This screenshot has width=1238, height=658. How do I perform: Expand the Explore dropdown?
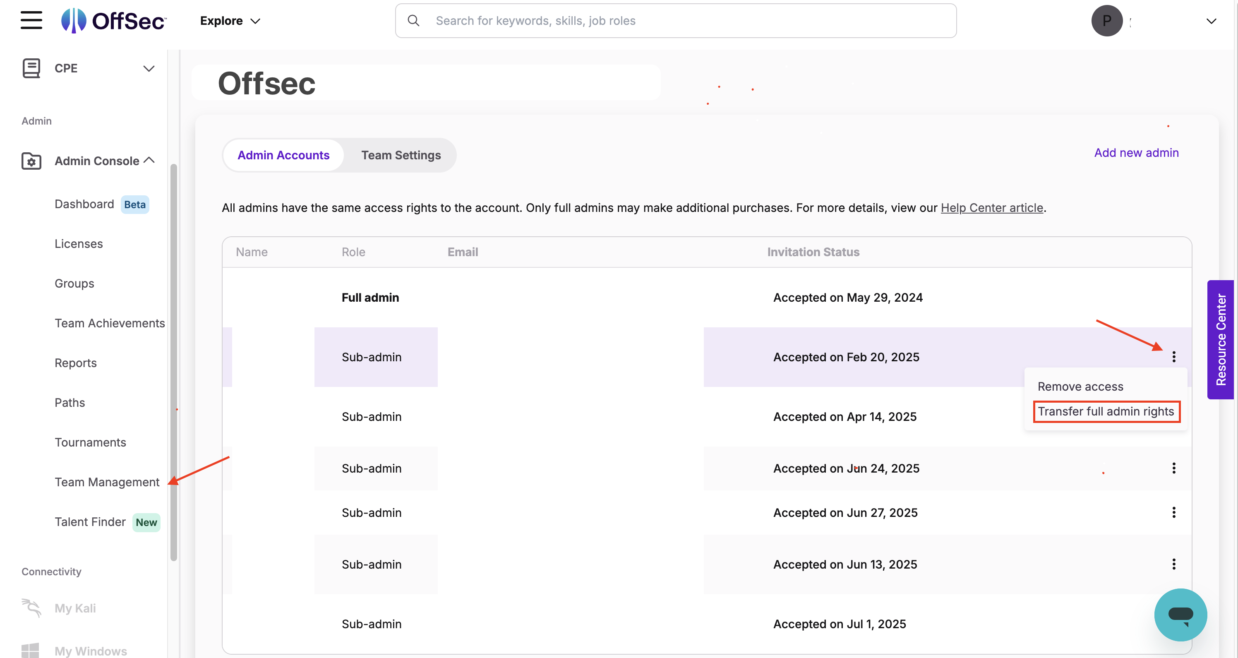230,21
